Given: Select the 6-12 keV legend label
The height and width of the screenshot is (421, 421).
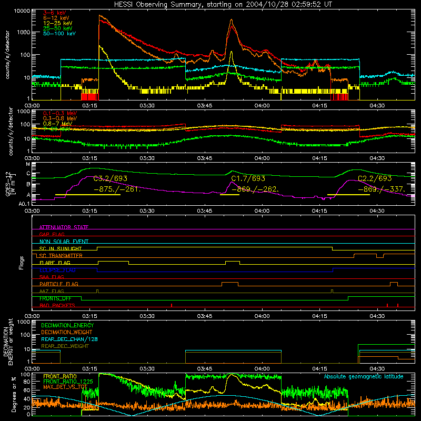Looking at the screenshot, I should (x=56, y=18).
